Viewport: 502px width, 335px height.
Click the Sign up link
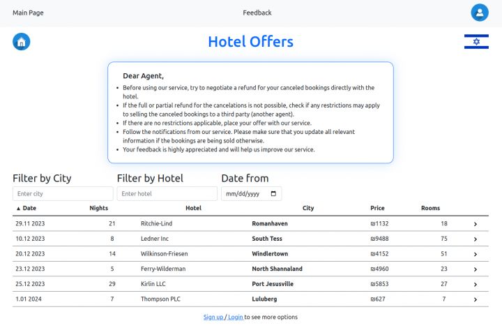pos(213,317)
